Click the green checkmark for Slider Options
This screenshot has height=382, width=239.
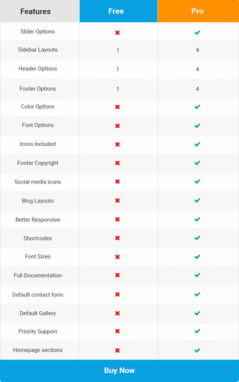click(197, 32)
